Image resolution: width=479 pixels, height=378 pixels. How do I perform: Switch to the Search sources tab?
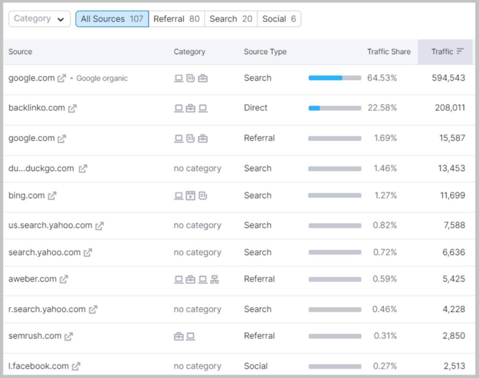[231, 18]
